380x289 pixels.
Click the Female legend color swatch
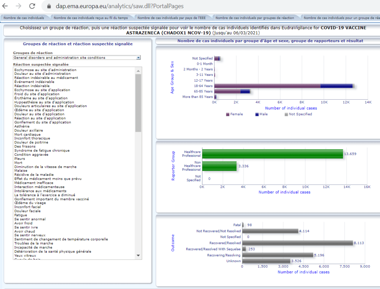point(228,114)
